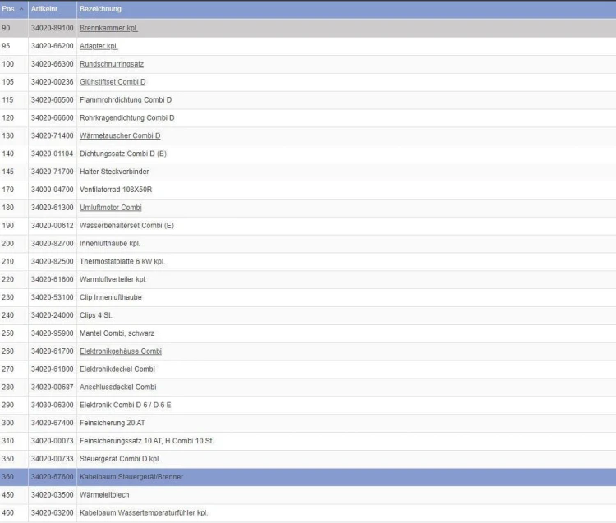Select Rohrkragendichtung Combi D entry
616x523 pixels.
point(126,117)
